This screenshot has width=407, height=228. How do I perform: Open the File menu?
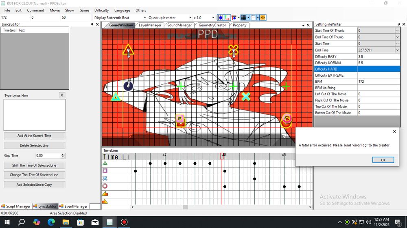click(7, 11)
